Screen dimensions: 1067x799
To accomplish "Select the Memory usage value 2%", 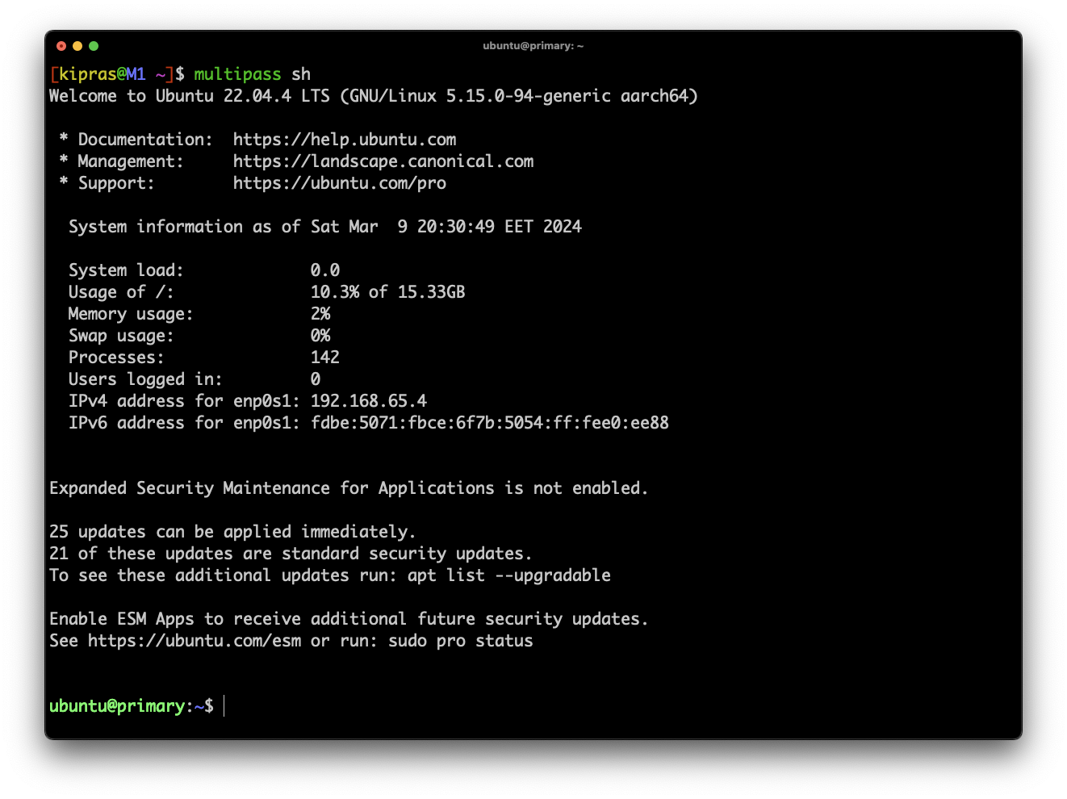I will pyautogui.click(x=320, y=314).
